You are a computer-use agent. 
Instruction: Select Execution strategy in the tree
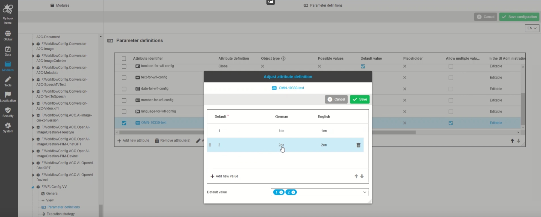tap(60, 214)
